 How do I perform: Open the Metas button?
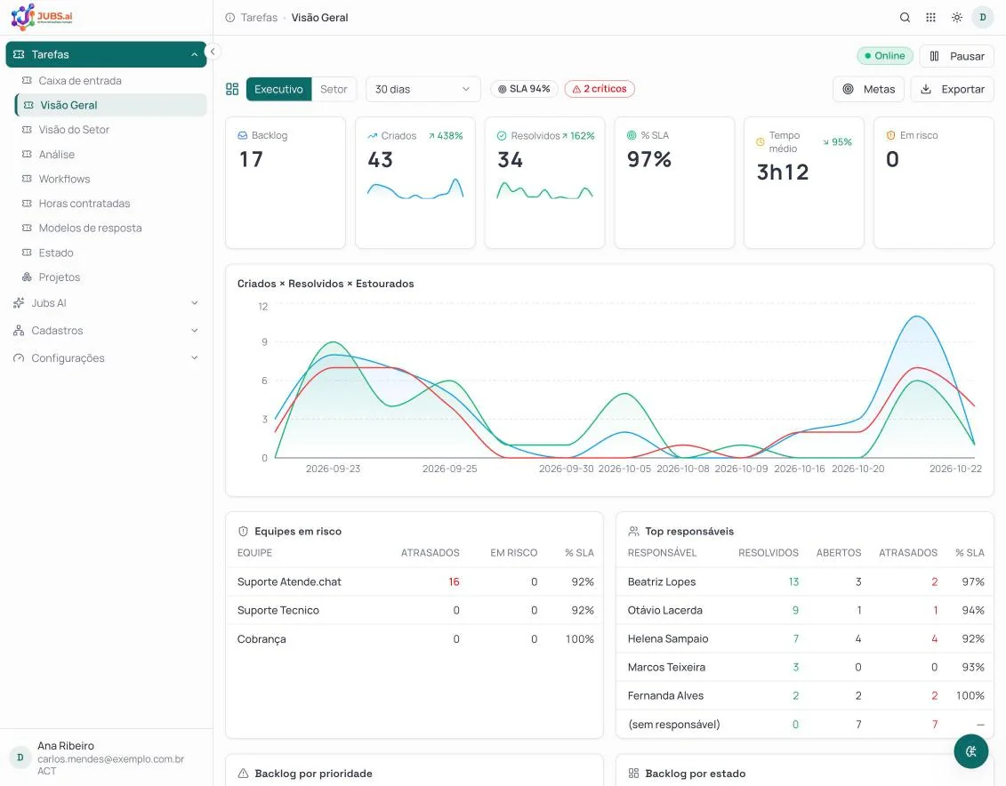click(869, 89)
